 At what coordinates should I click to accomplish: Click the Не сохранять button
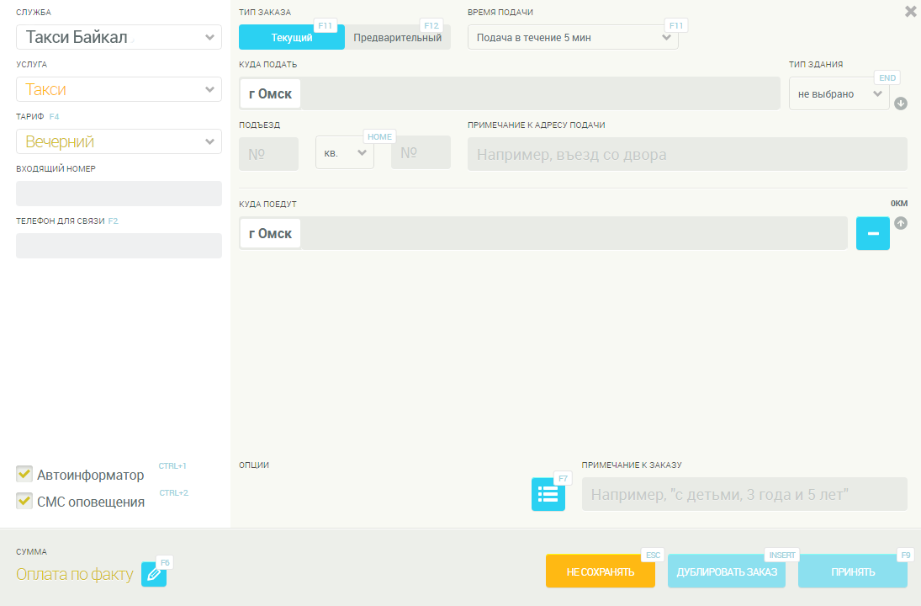click(x=600, y=571)
